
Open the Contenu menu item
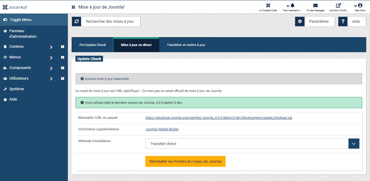click(16, 47)
